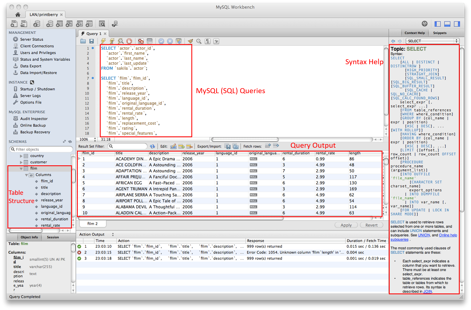
Task: Open the SELECT topic dropdown in help
Action: [432, 41]
